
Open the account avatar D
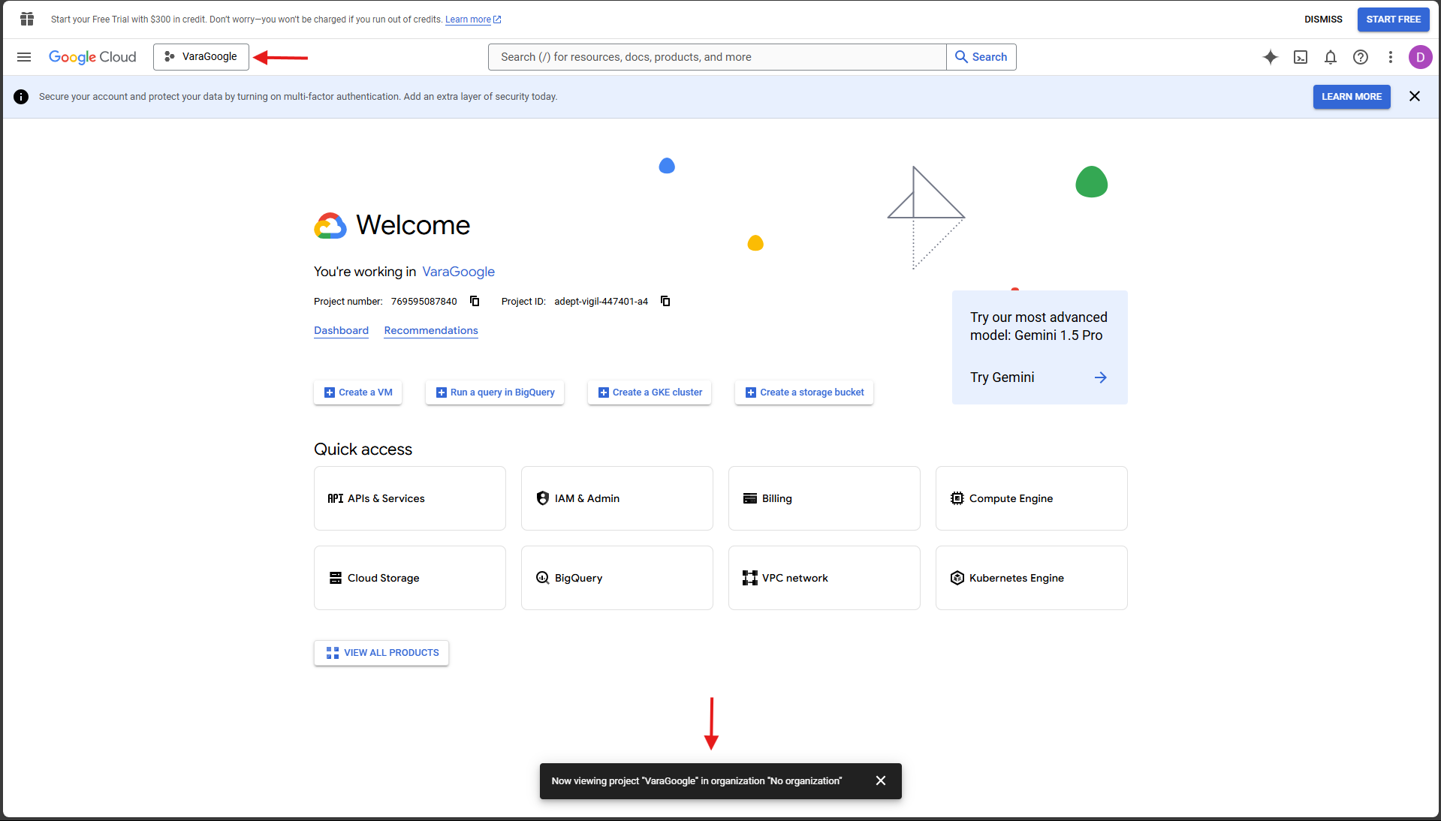[x=1421, y=57]
